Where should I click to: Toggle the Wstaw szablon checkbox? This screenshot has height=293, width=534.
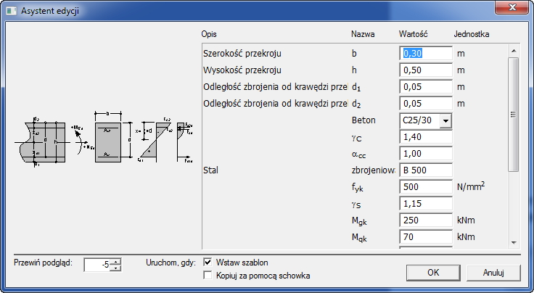(x=208, y=263)
